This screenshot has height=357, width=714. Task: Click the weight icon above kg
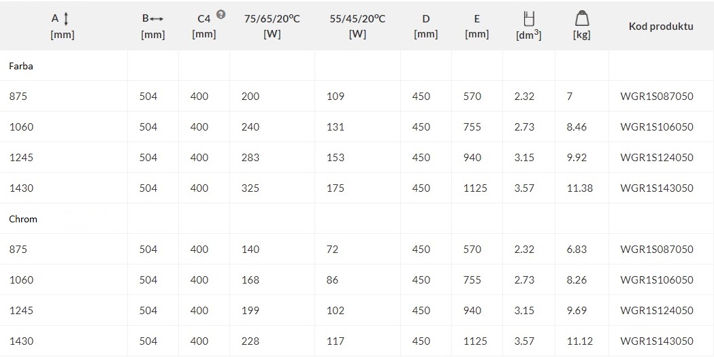pos(582,18)
